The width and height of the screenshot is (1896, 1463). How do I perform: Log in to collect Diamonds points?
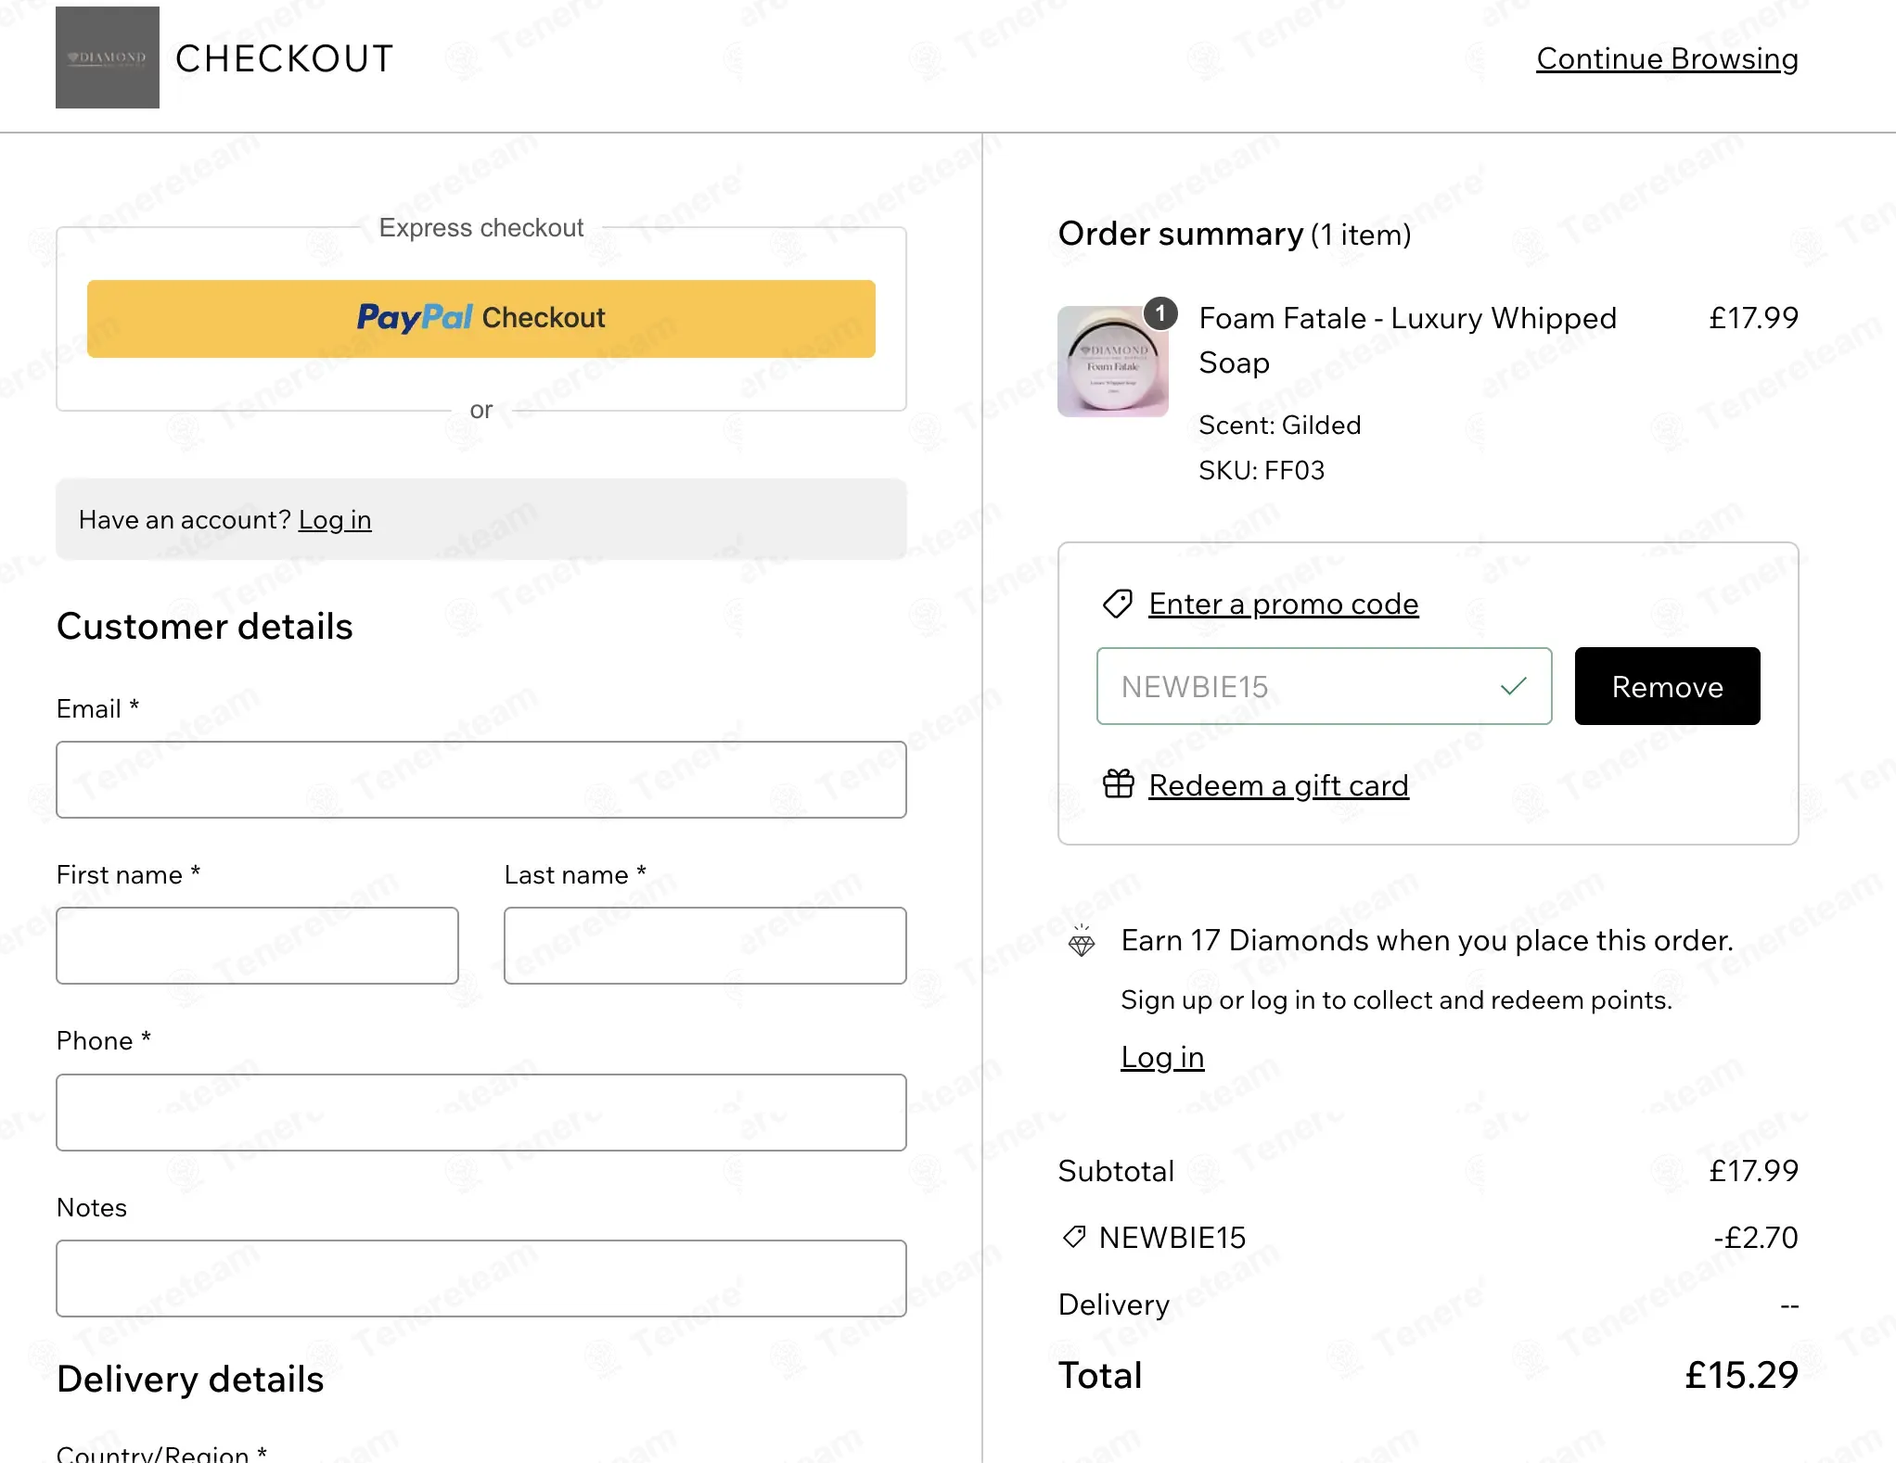click(x=1162, y=1057)
